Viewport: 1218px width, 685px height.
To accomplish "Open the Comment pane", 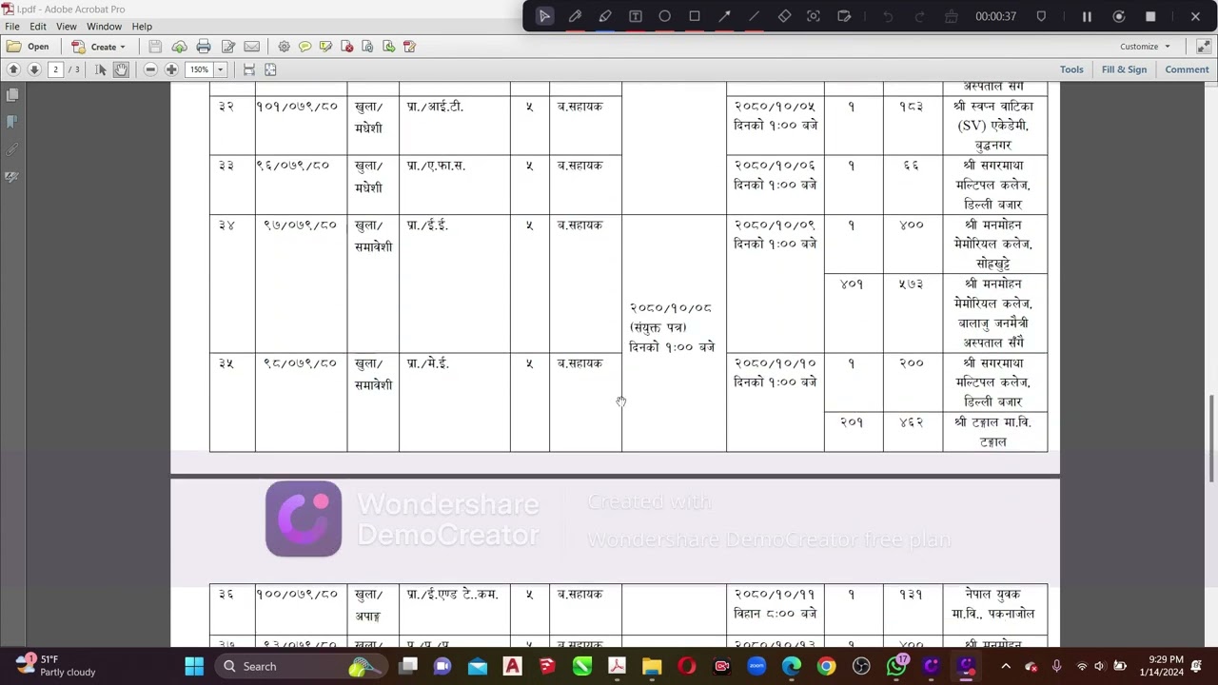I will pyautogui.click(x=1187, y=69).
